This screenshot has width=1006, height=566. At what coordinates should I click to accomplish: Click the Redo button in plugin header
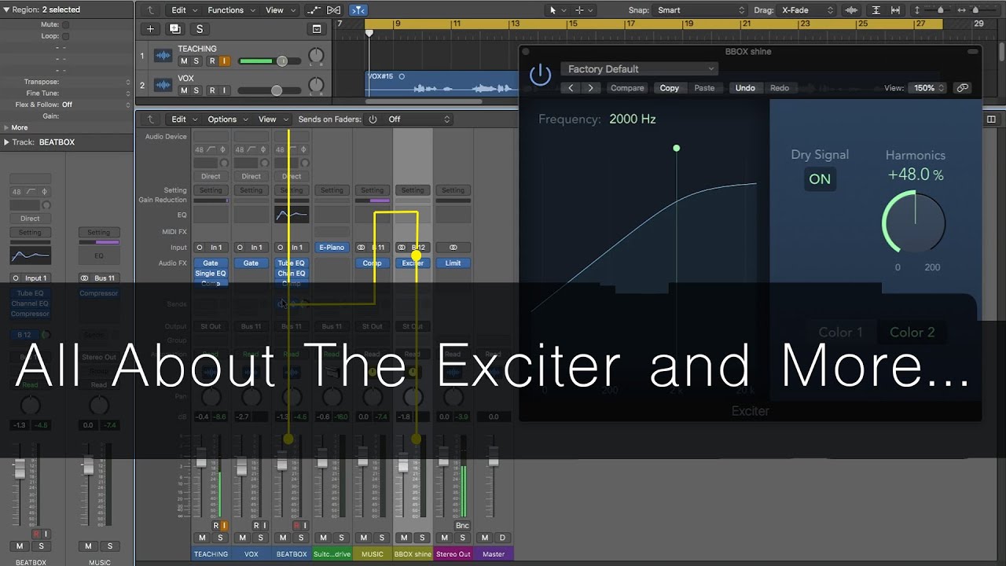coord(780,88)
